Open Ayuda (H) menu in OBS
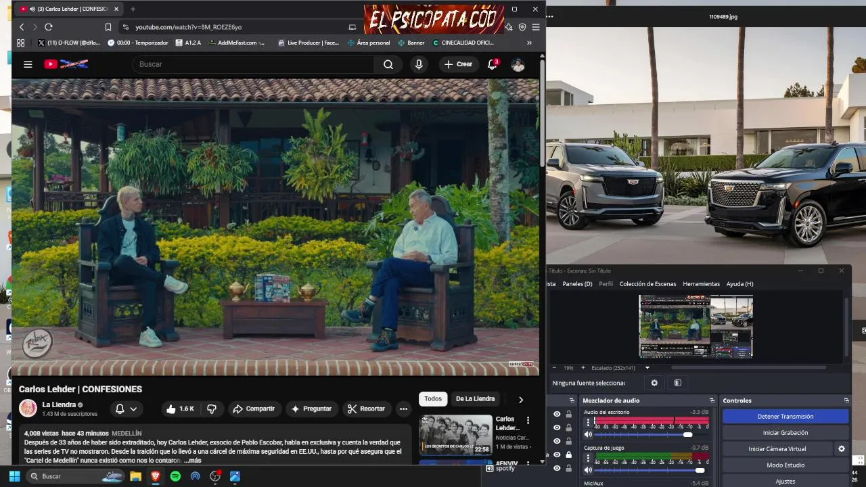 (739, 284)
